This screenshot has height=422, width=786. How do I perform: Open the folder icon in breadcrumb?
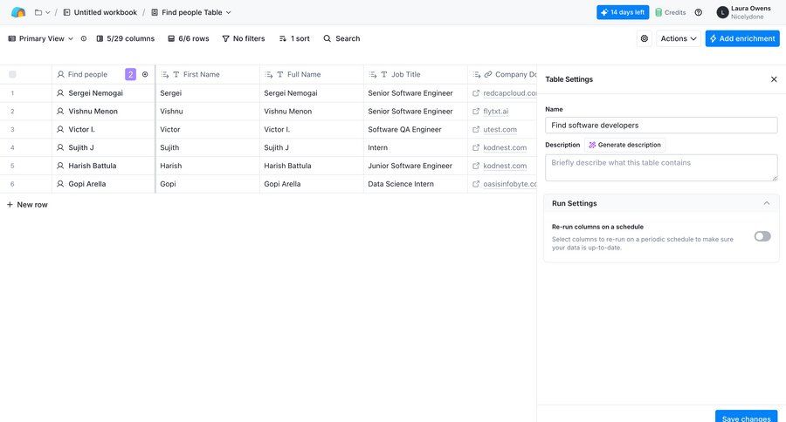pos(38,12)
